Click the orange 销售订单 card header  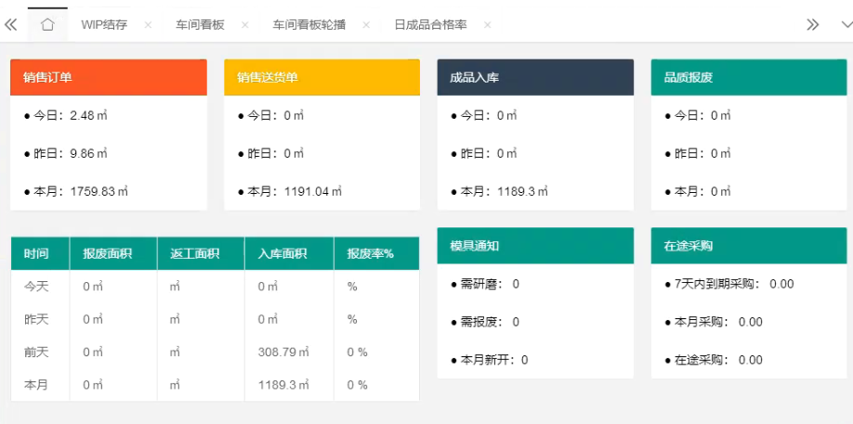click(108, 78)
